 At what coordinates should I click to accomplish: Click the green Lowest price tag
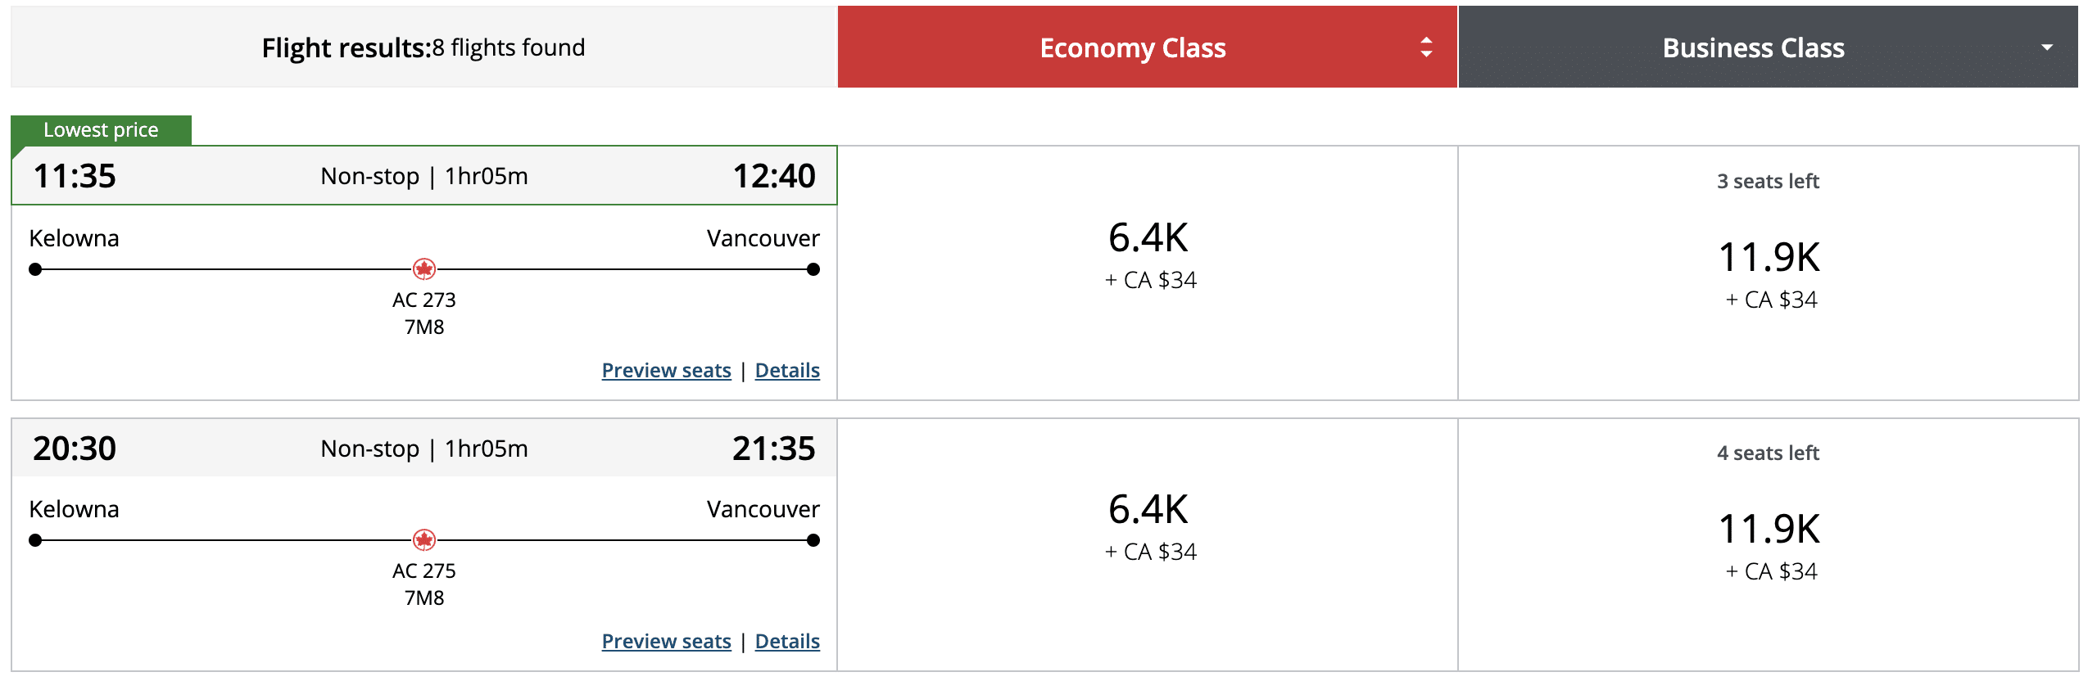(101, 130)
